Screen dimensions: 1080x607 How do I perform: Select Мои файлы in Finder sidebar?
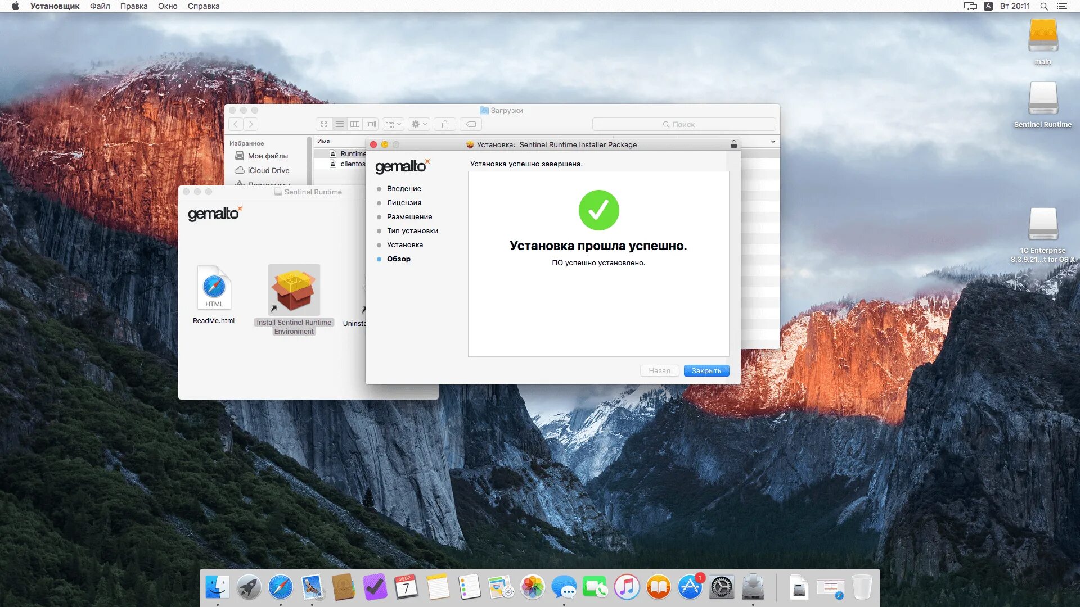point(262,156)
